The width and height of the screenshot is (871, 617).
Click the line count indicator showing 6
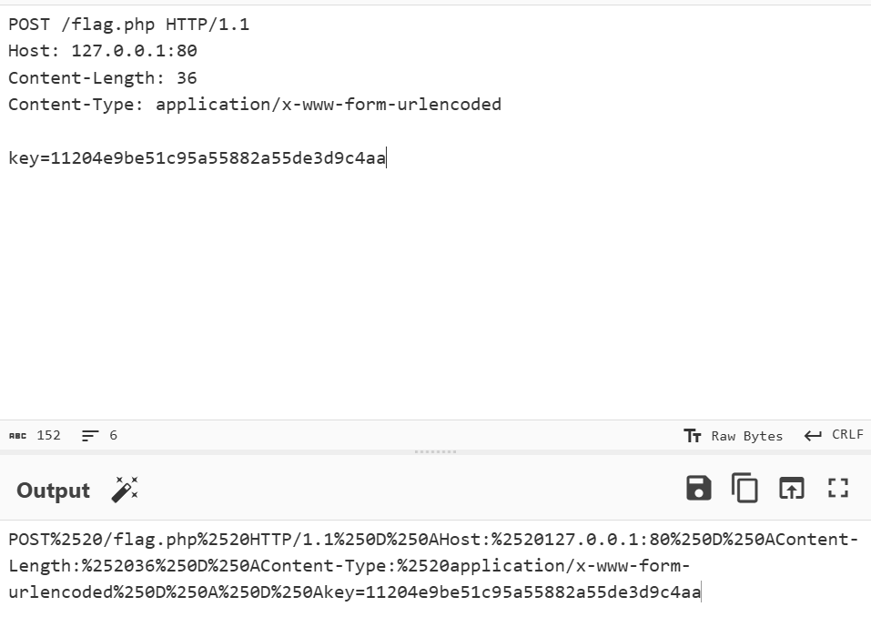(99, 435)
